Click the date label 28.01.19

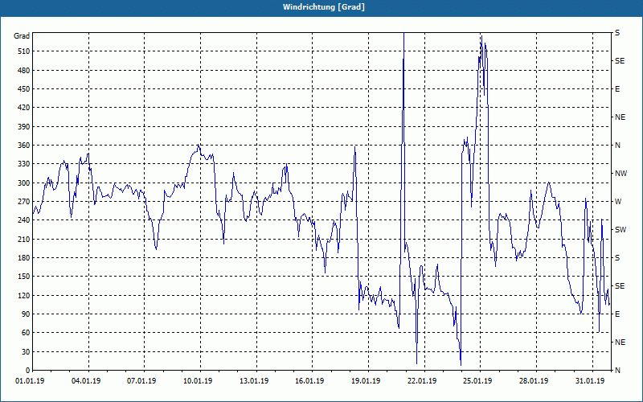534,381
